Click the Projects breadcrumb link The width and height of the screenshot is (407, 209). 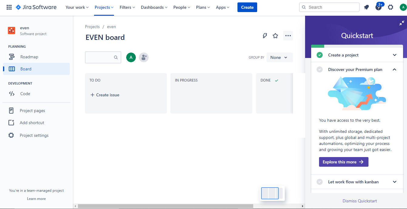click(92, 27)
